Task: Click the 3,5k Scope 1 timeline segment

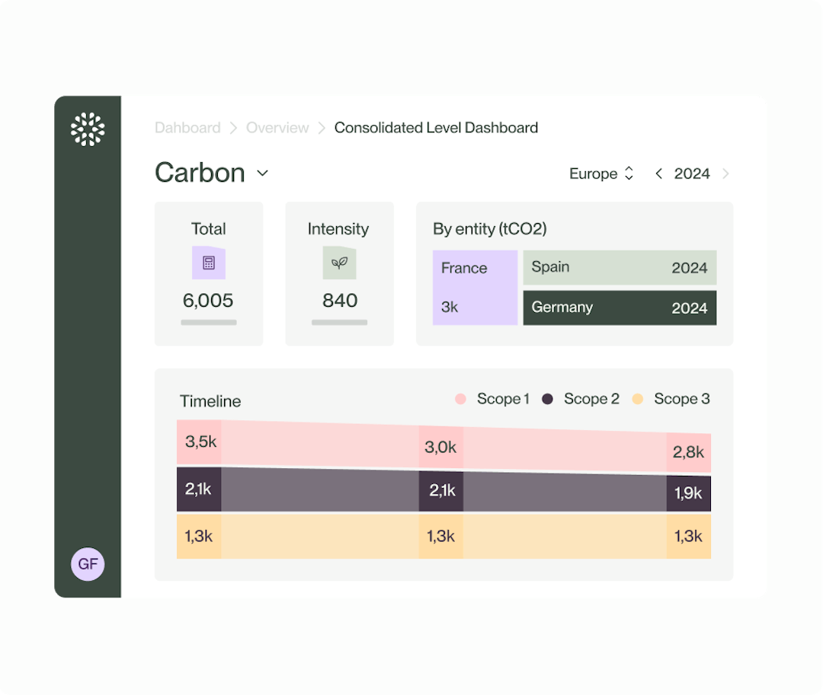Action: pyautogui.click(x=200, y=442)
